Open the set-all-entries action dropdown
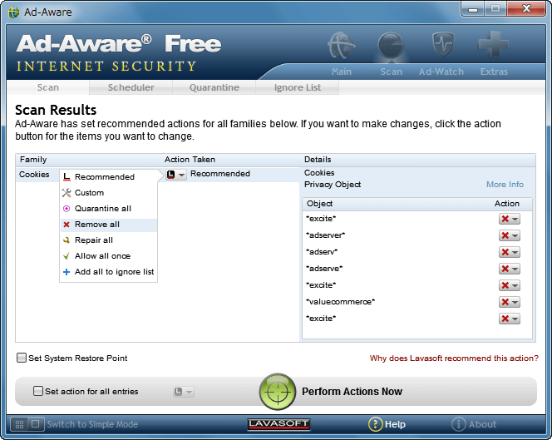Screen dimensions: 552x440 [x=184, y=392]
